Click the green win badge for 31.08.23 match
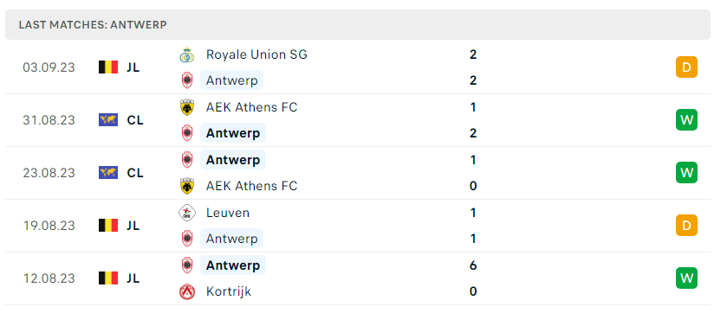Viewport: 714px width, 313px height. click(686, 120)
